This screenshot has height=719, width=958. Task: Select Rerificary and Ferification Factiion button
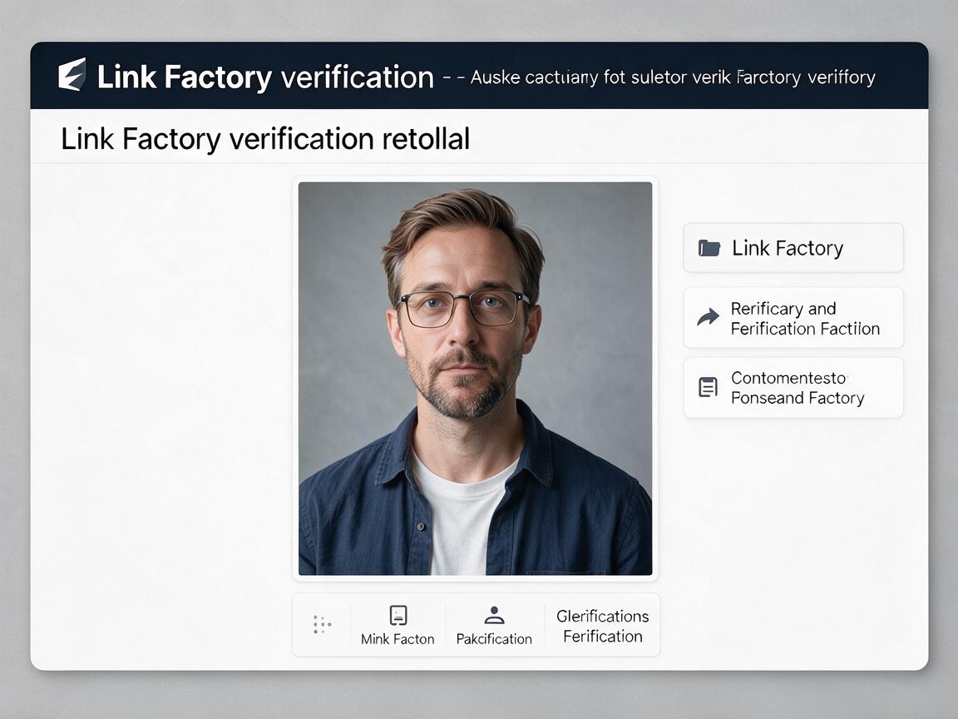[x=793, y=318]
